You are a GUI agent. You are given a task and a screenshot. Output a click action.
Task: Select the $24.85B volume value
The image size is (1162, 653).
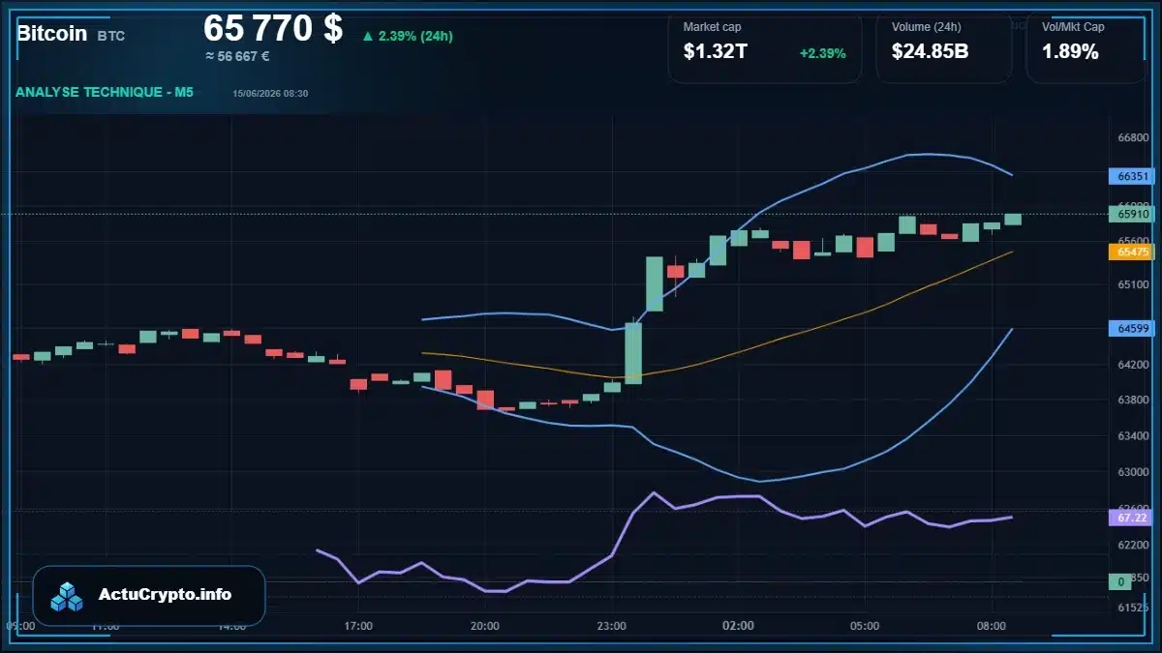click(x=931, y=52)
